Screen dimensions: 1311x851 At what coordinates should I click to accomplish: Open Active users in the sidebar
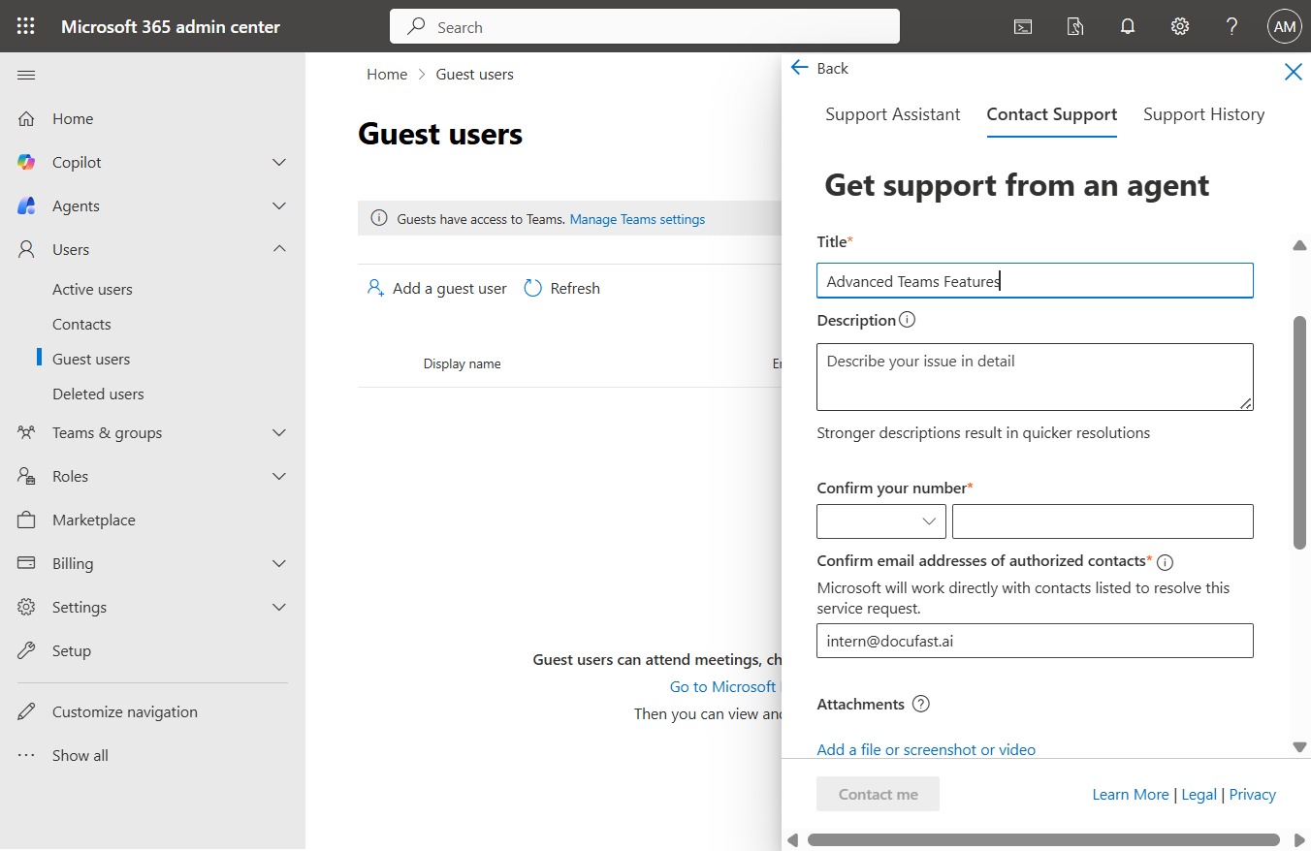point(92,289)
